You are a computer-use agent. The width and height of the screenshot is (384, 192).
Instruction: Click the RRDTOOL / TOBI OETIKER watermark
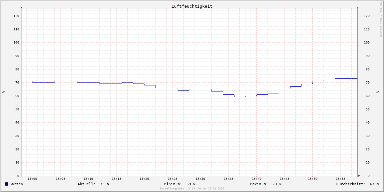pos(381,19)
